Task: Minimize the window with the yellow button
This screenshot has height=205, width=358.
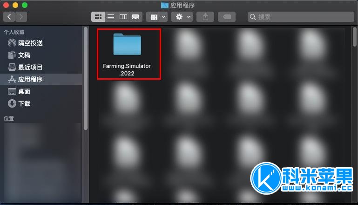Action: 15,5
